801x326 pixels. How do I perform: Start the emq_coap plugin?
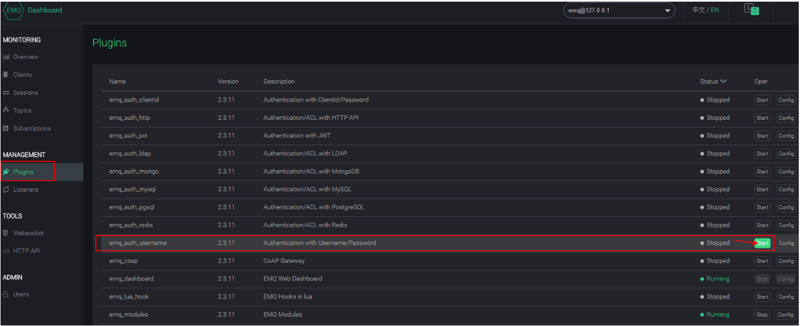762,261
